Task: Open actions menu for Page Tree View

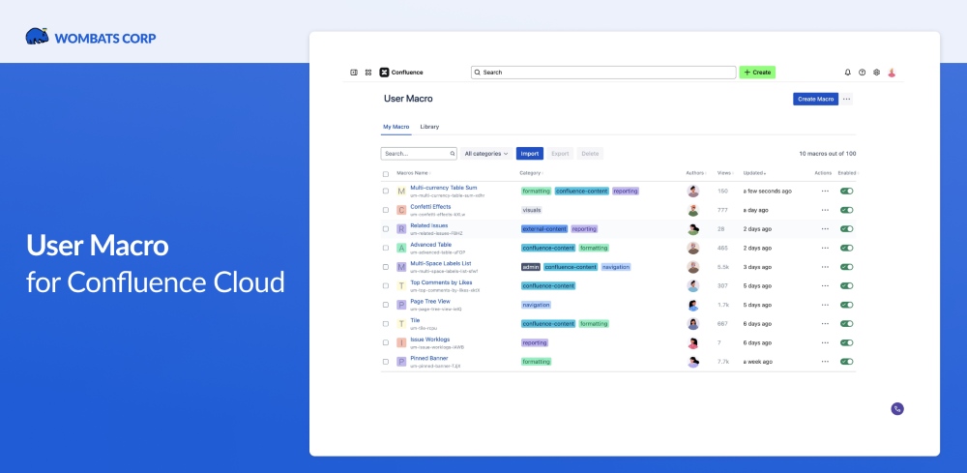Action: tap(825, 305)
